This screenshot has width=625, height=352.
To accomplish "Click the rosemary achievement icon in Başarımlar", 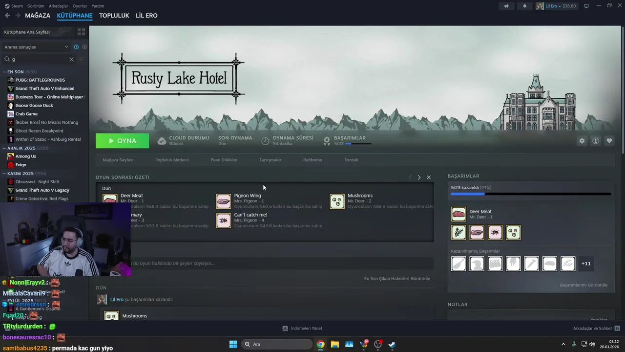I will click(458, 232).
